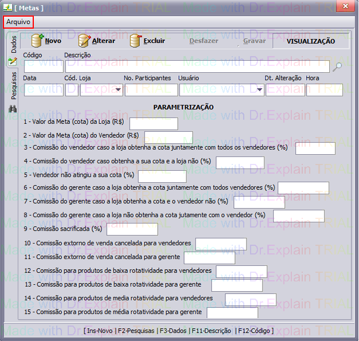
Task: Switch to the Pesquisas side tab
Action: (x=13, y=85)
